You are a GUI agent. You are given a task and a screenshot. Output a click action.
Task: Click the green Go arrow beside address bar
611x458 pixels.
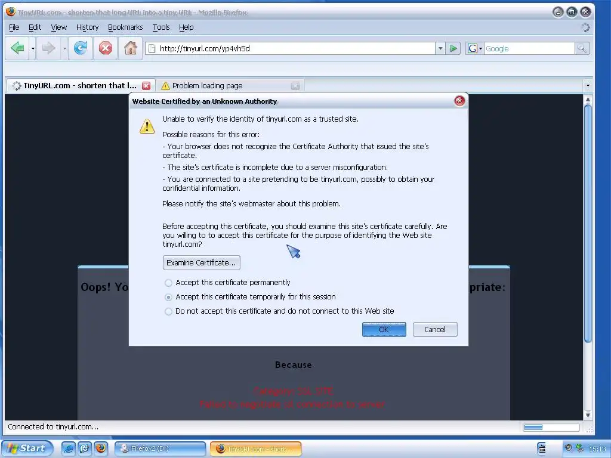tap(453, 49)
